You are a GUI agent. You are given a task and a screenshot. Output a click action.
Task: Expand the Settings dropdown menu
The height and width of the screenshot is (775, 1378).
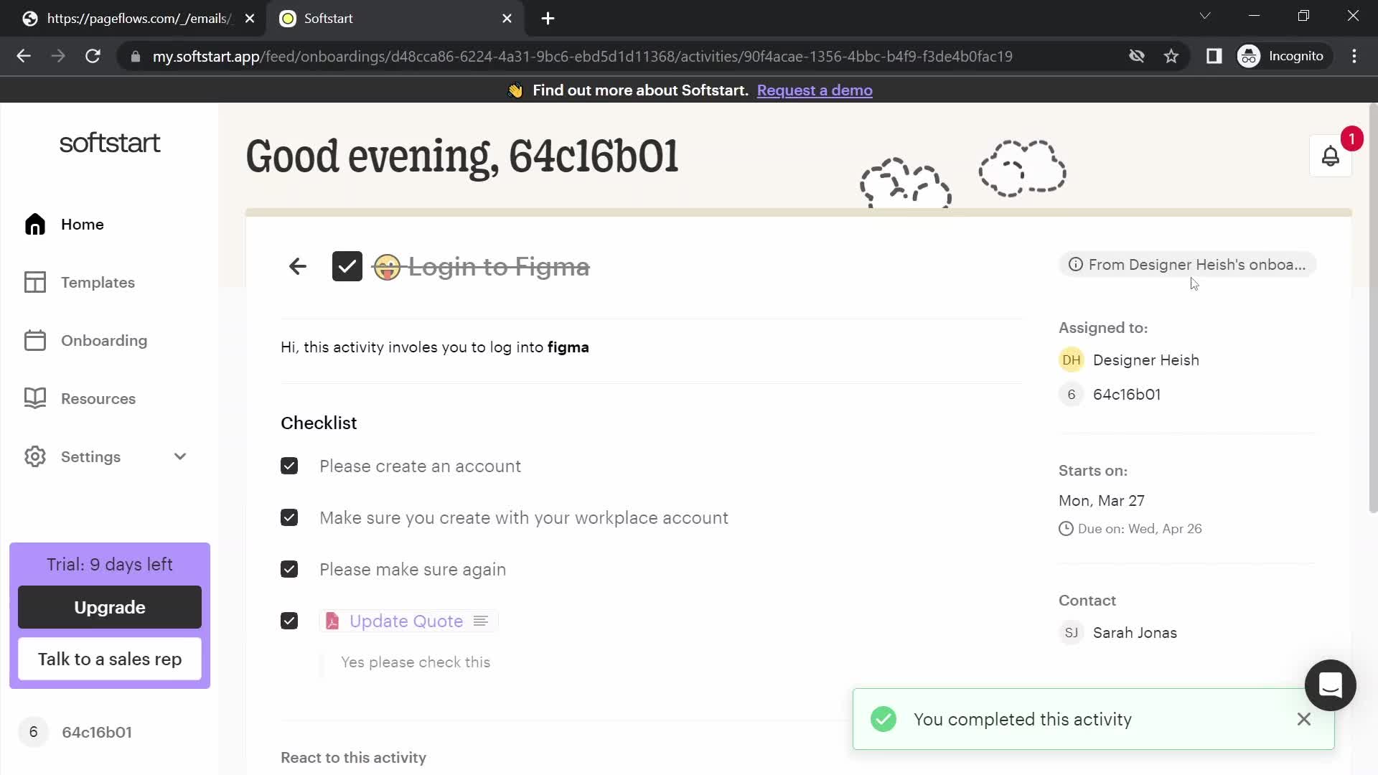click(180, 457)
